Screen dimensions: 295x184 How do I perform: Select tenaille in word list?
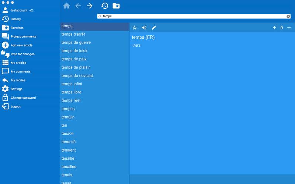pos(95,158)
